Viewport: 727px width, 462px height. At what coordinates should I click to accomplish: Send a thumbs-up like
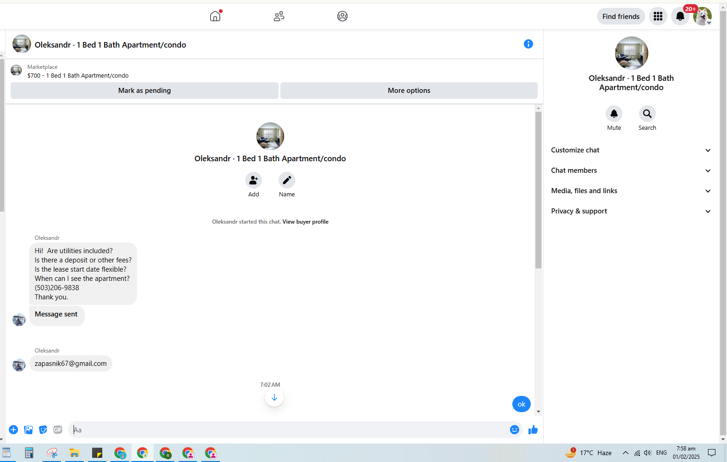[533, 430]
